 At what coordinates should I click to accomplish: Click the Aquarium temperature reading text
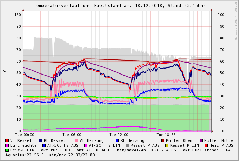(x=25, y=155)
